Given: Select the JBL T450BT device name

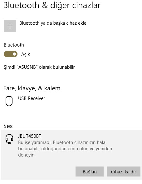Looking at the screenshot, I should [x=30, y=136].
